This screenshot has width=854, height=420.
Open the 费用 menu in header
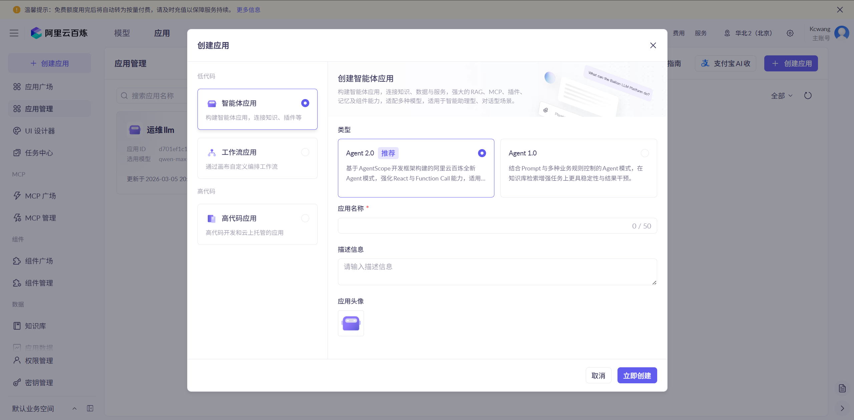679,33
